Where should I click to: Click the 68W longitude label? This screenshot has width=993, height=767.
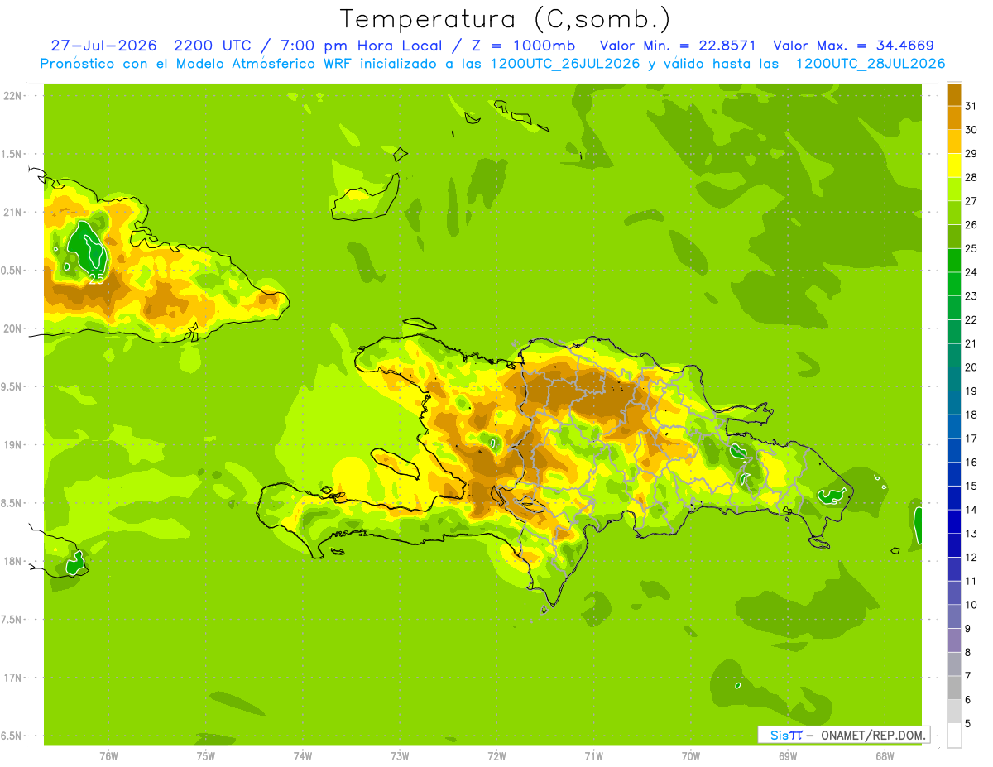[x=885, y=755]
